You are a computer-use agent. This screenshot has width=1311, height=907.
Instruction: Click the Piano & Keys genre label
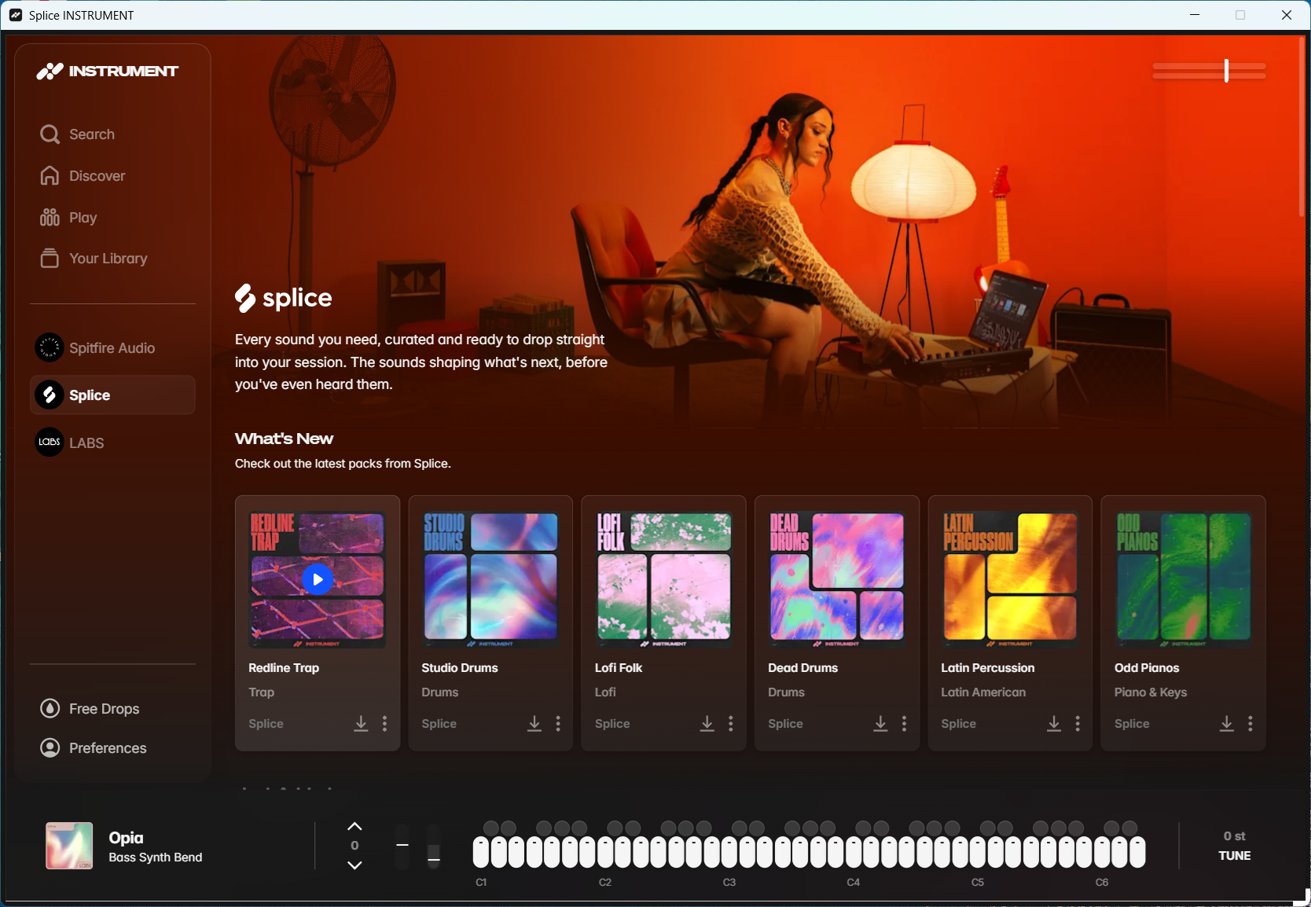1151,692
